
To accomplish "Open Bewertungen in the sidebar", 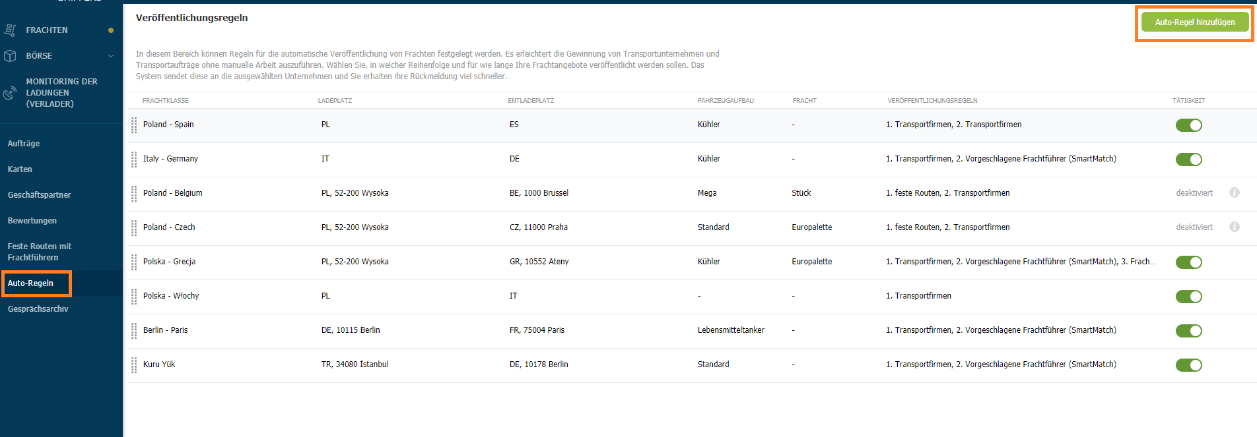I will [32, 221].
